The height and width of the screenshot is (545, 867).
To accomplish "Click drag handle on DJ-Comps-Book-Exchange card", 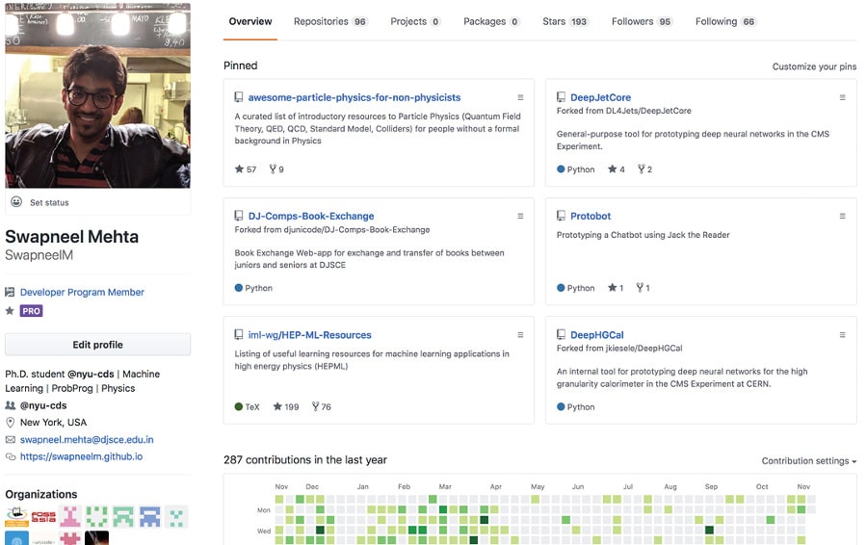I will [x=520, y=216].
